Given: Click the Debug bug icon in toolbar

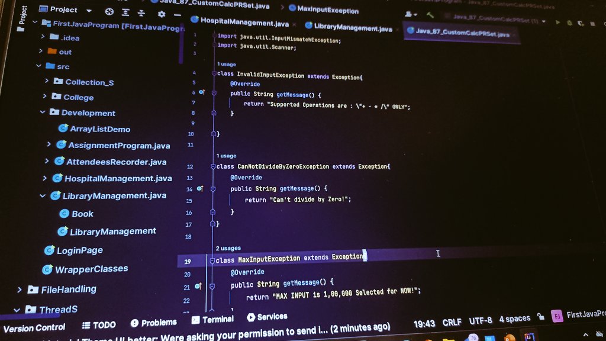Looking at the screenshot, I should click(569, 23).
